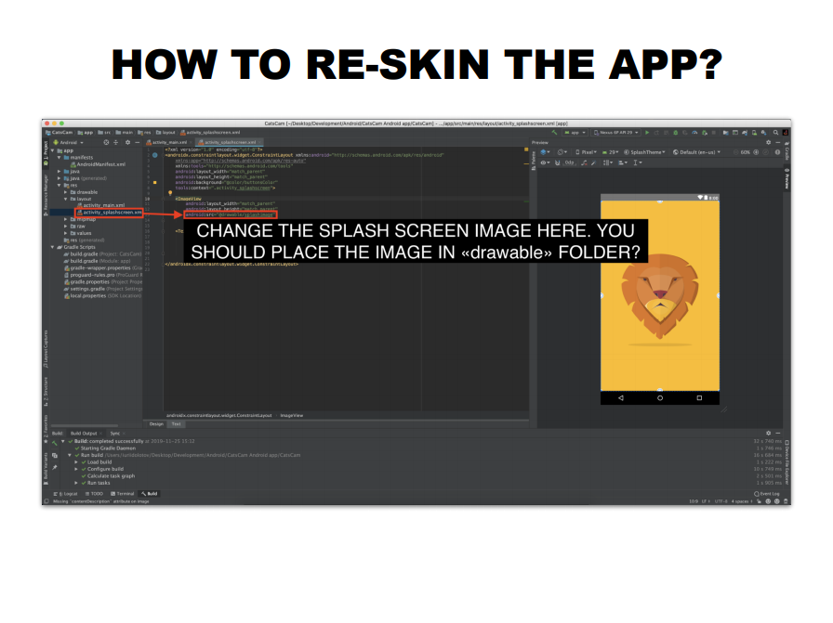Switch to the Text tab below editor
The width and height of the screenshot is (833, 623).
point(176,424)
